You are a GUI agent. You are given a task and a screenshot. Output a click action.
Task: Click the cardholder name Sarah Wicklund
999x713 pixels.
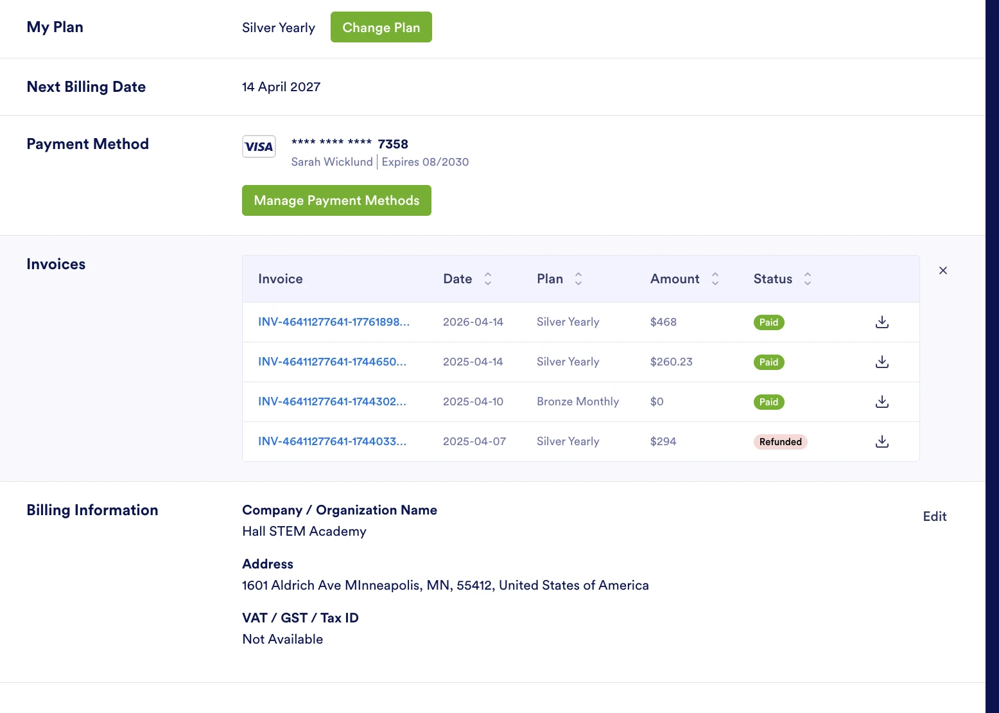point(332,162)
